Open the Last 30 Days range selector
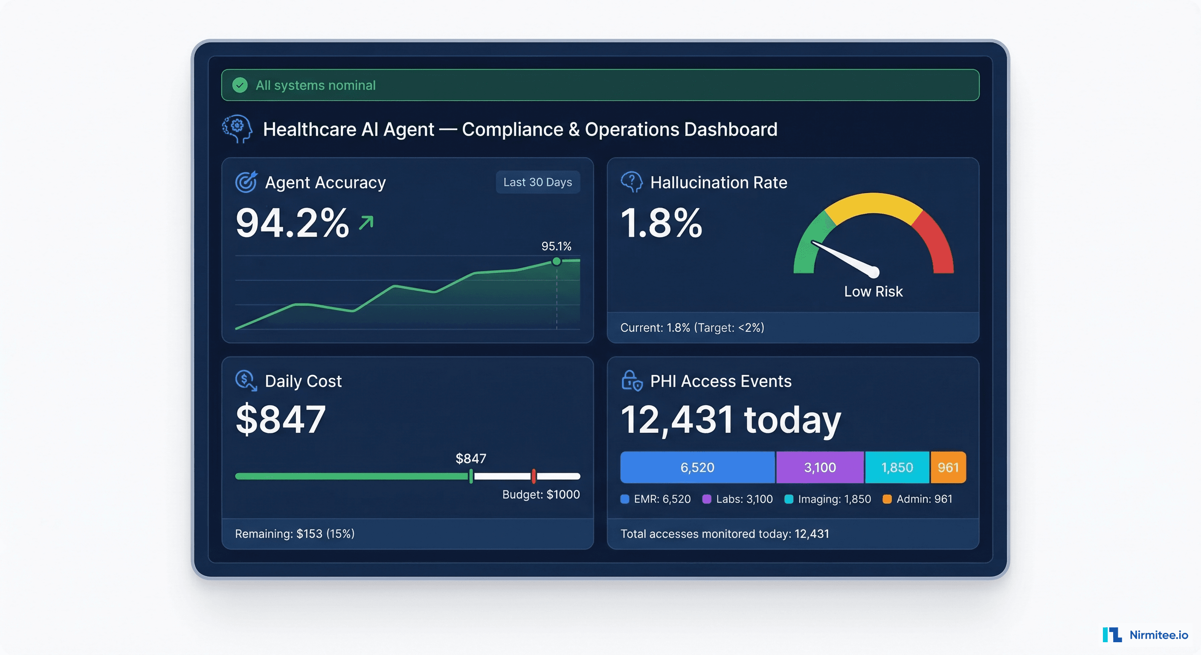Image resolution: width=1201 pixels, height=655 pixels. click(537, 182)
